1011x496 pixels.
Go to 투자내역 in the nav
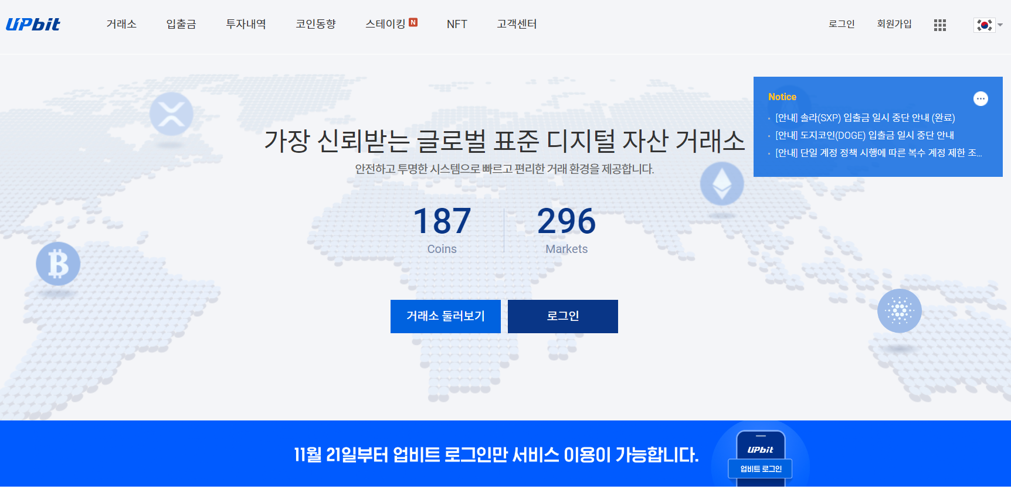pyautogui.click(x=246, y=24)
